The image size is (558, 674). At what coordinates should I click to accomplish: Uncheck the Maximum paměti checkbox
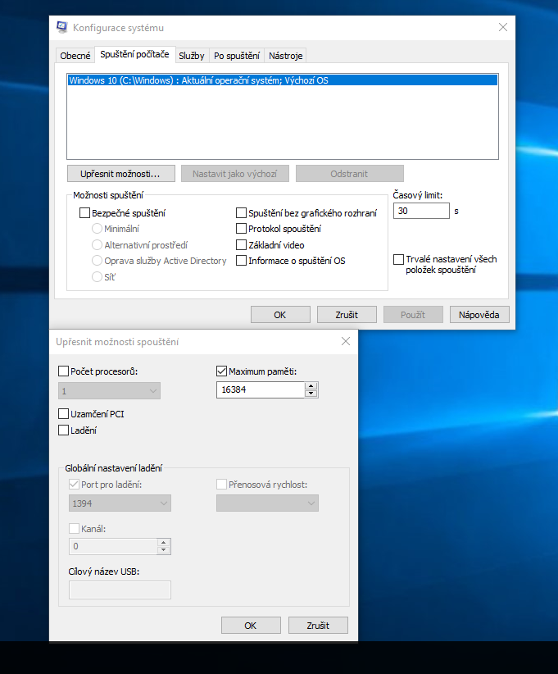[x=221, y=371]
